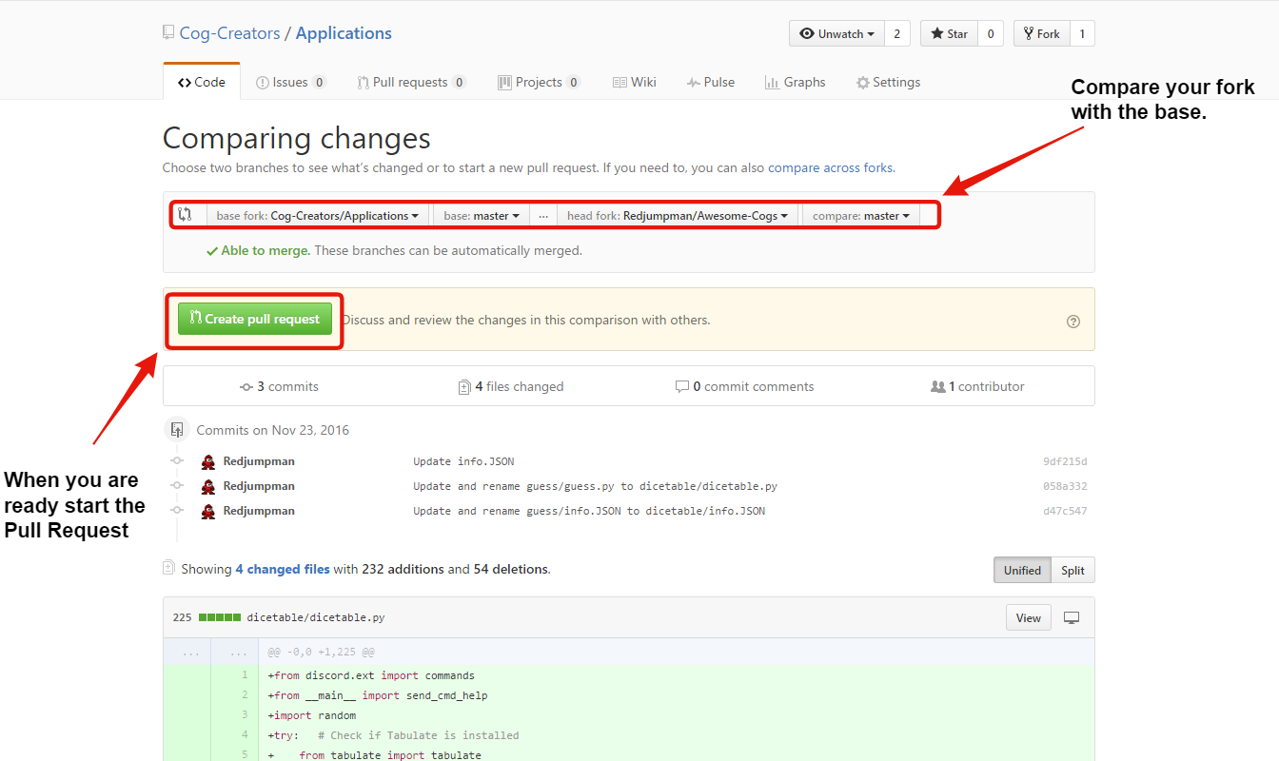Click the 232 additions text
The height and width of the screenshot is (761, 1279).
403,569
